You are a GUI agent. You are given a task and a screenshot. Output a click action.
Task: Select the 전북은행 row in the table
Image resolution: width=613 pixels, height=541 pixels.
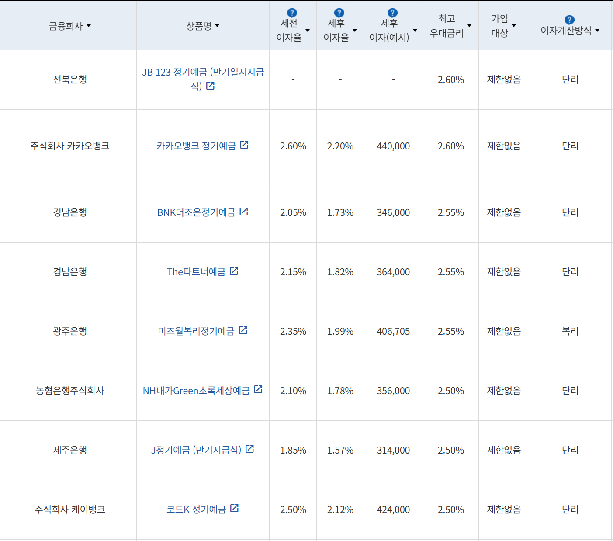[x=69, y=80]
